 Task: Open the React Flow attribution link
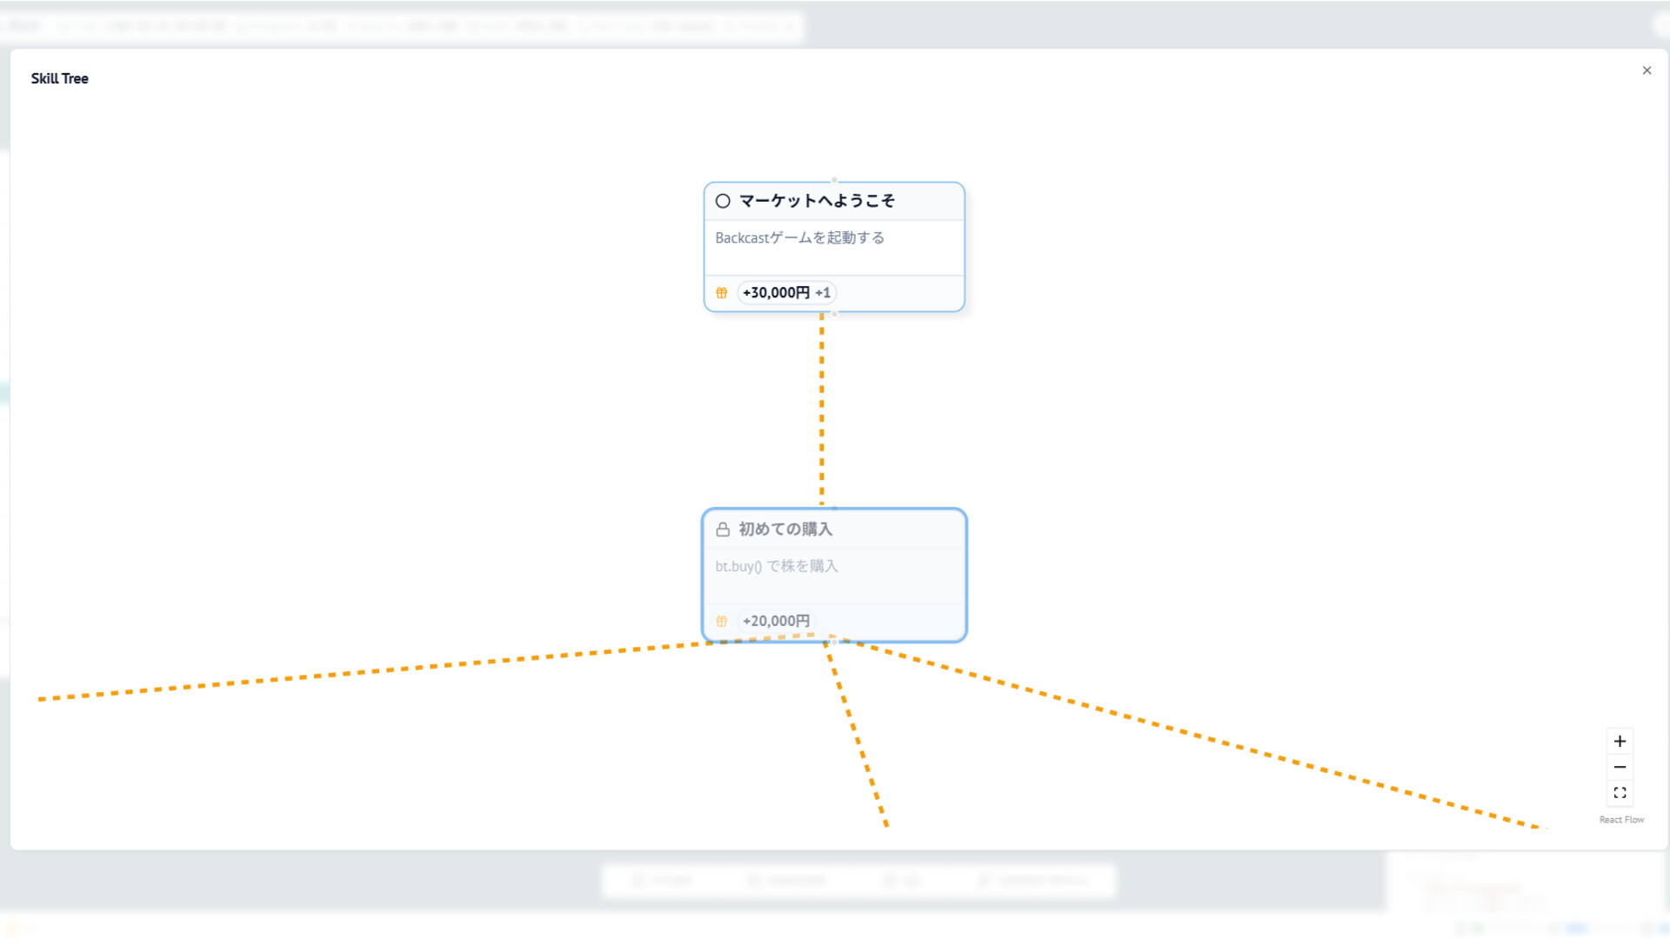pos(1620,819)
